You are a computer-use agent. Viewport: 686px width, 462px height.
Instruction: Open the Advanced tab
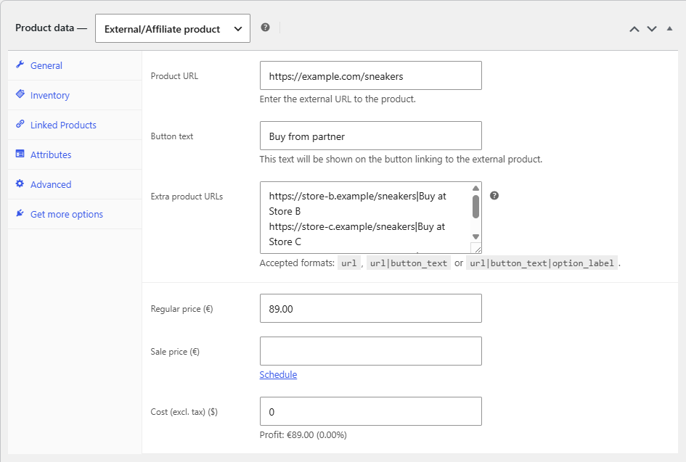coord(75,184)
